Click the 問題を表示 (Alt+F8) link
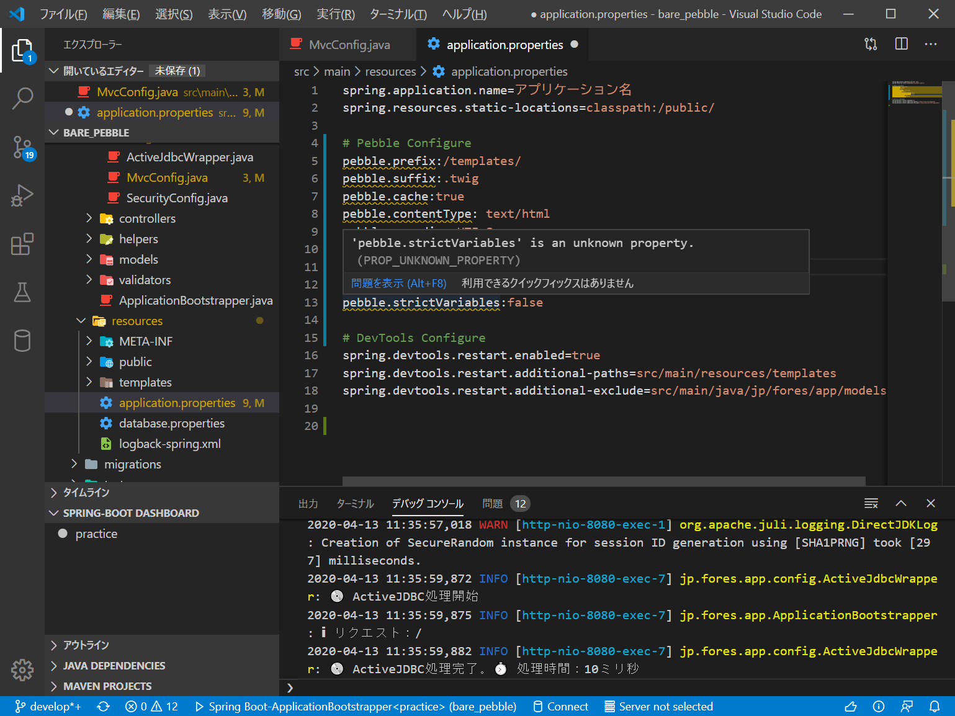955x716 pixels. click(x=398, y=283)
